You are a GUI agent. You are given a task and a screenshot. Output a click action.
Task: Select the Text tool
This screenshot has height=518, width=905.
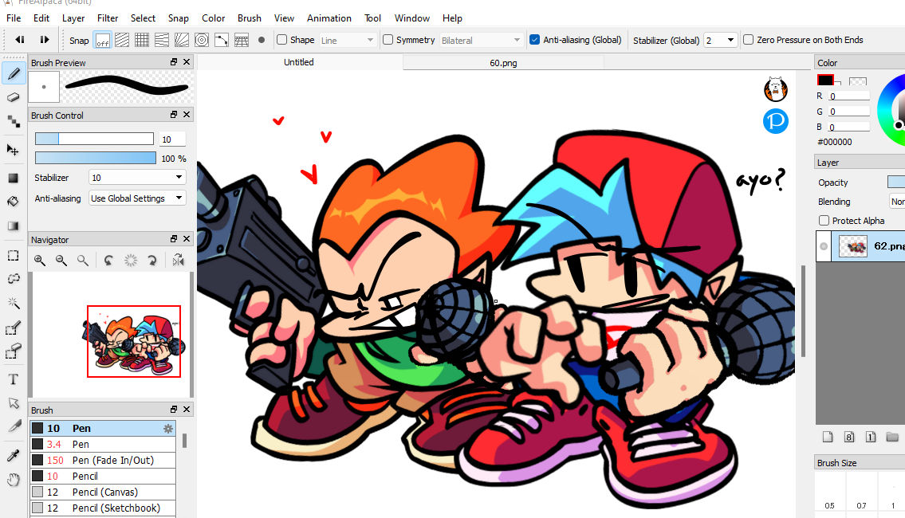point(14,379)
